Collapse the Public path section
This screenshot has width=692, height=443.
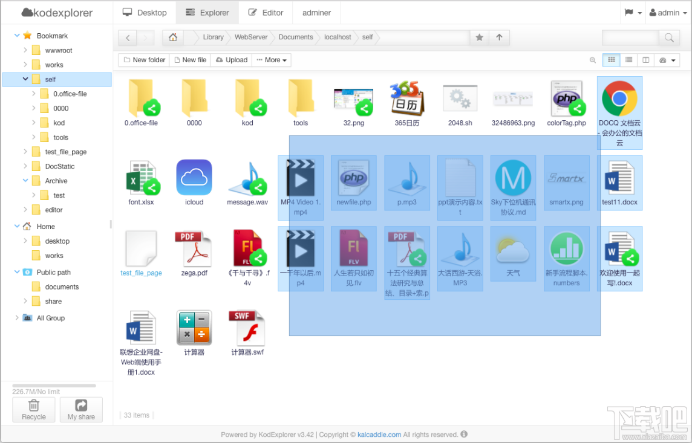(x=17, y=271)
